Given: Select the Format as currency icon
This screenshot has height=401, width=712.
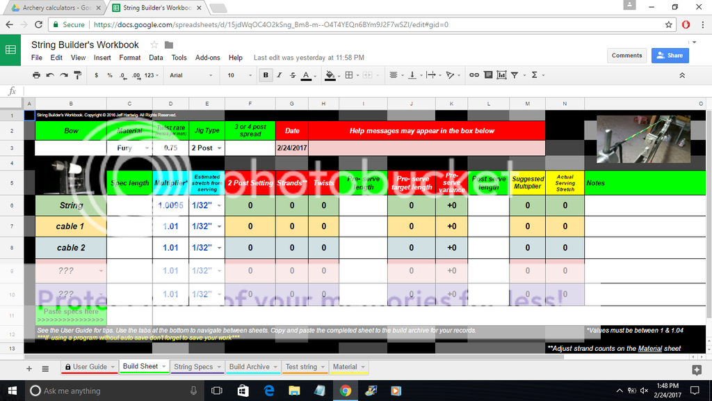Looking at the screenshot, I should (96, 75).
